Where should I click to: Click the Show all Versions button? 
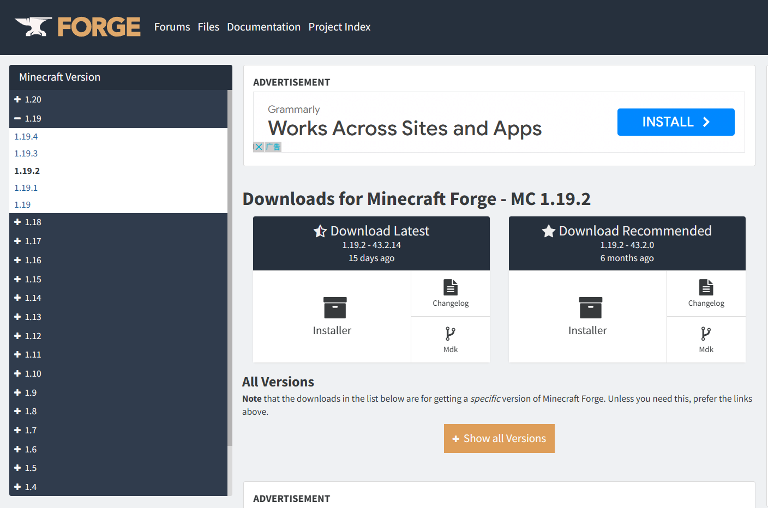pos(499,438)
